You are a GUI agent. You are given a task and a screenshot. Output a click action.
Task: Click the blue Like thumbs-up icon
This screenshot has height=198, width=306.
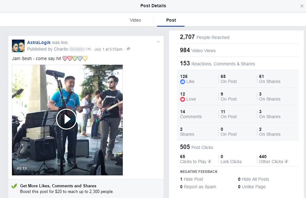[182, 82]
